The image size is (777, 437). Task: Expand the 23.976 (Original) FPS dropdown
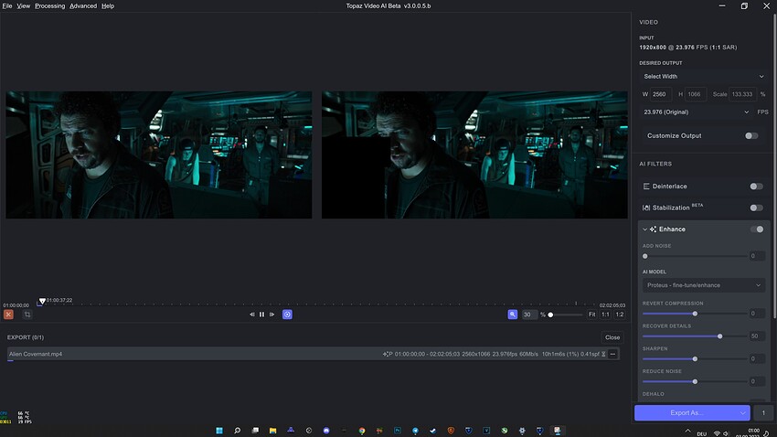tap(696, 112)
